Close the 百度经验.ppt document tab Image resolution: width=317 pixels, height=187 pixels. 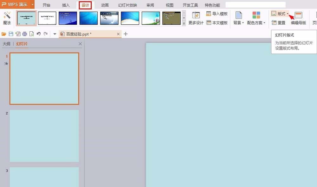coord(118,34)
